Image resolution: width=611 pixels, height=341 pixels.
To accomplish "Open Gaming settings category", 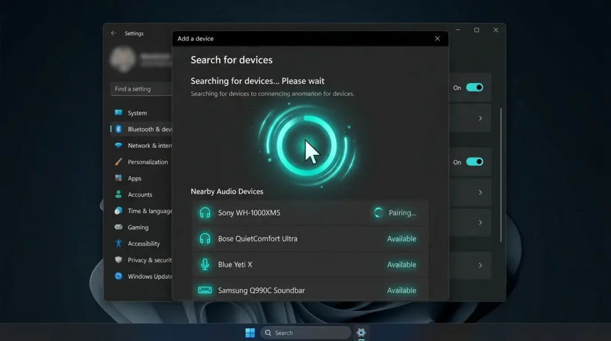I will click(141, 227).
